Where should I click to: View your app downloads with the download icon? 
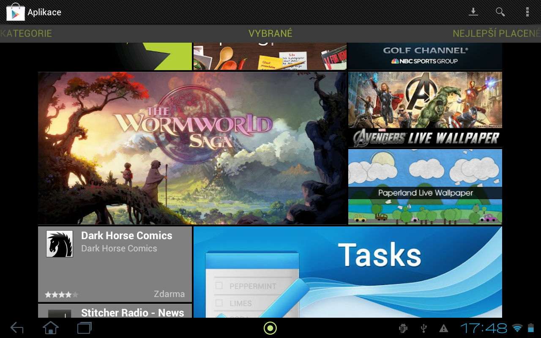(x=473, y=12)
